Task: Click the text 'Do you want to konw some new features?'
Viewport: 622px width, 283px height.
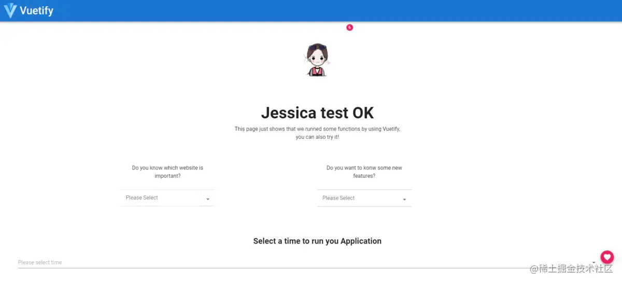Action: pyautogui.click(x=364, y=172)
